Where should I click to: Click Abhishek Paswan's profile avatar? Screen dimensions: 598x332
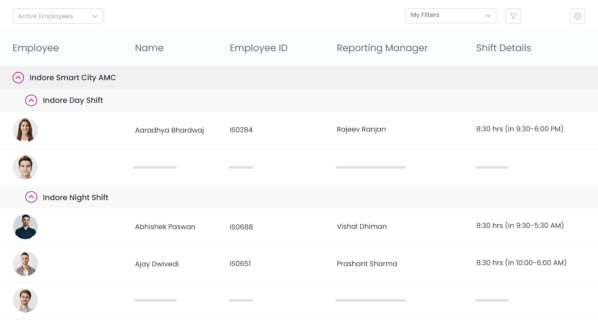coord(25,227)
